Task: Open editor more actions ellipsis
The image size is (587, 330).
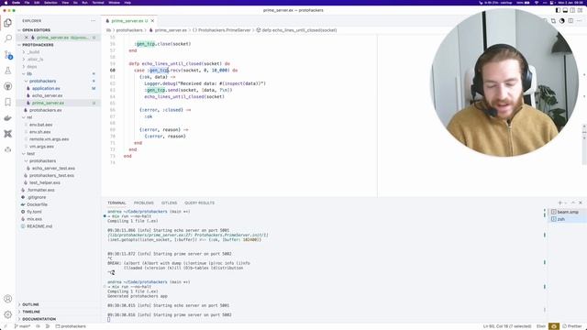Action: pyautogui.click(x=580, y=21)
